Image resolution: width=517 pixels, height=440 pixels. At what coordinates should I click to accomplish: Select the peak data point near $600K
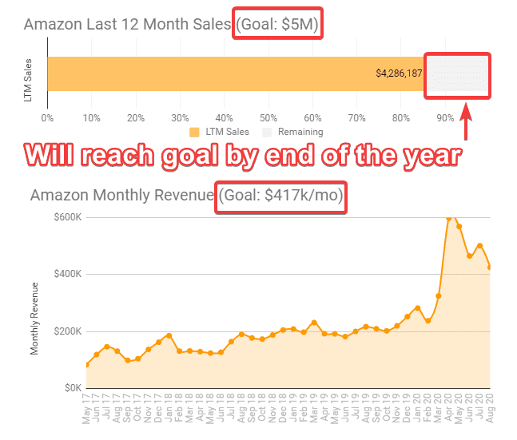coord(450,217)
